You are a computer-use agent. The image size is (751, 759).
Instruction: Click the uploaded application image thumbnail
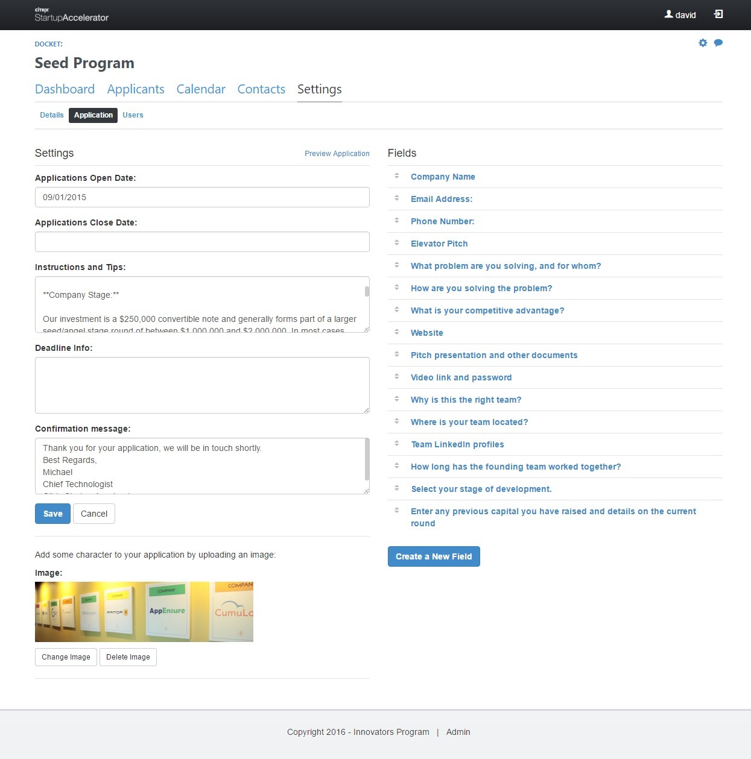click(x=144, y=612)
